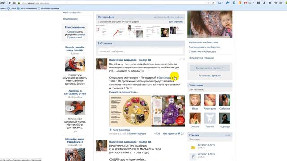
Task: Click Комментировать under the first post
Action: tap(137, 134)
